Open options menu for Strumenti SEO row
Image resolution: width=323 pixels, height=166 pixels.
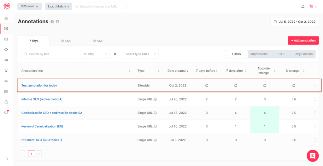(315, 140)
